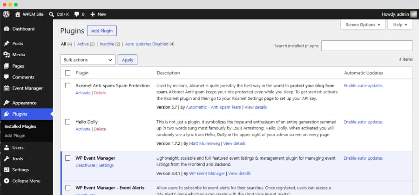Open WP Event Manager author link
419x195 pixels.
(207, 174)
